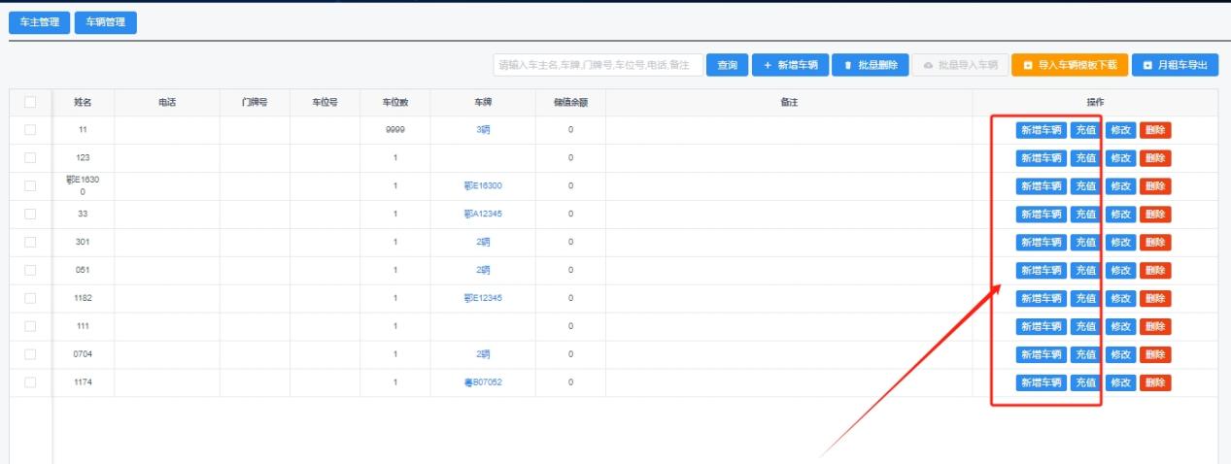The image size is (1231, 464).
Task: Select the checkbox in row 1174
Action: [30, 382]
